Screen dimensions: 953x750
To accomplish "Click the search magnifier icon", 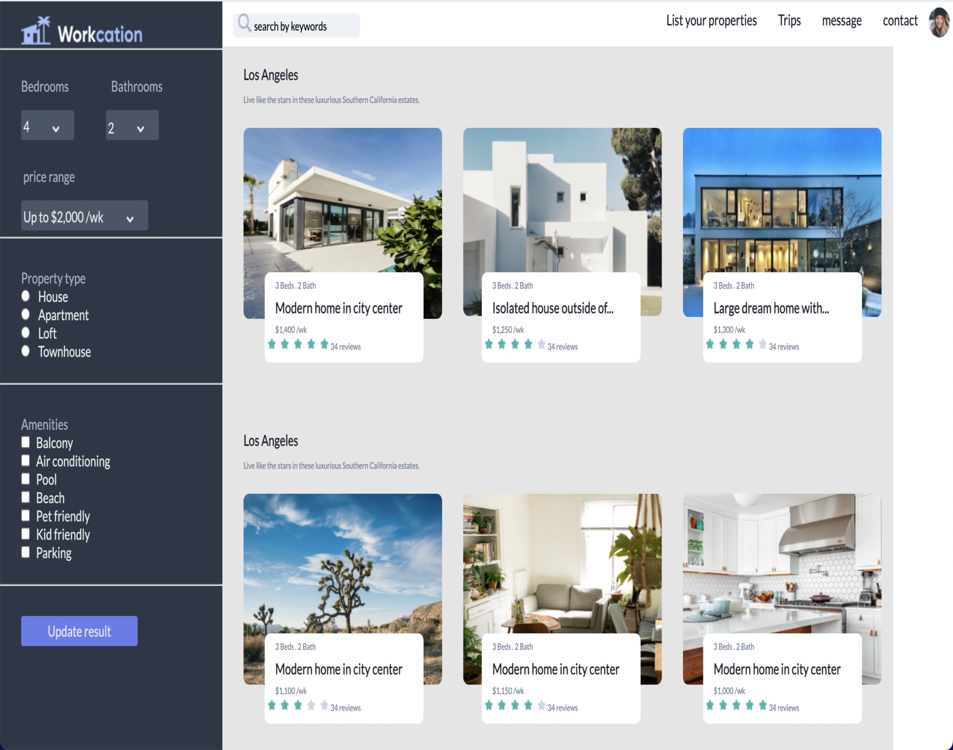I will tap(244, 23).
